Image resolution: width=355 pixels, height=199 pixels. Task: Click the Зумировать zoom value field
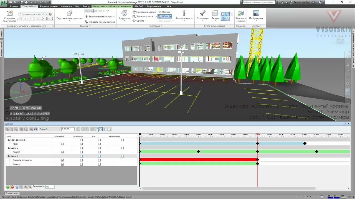coord(50,187)
